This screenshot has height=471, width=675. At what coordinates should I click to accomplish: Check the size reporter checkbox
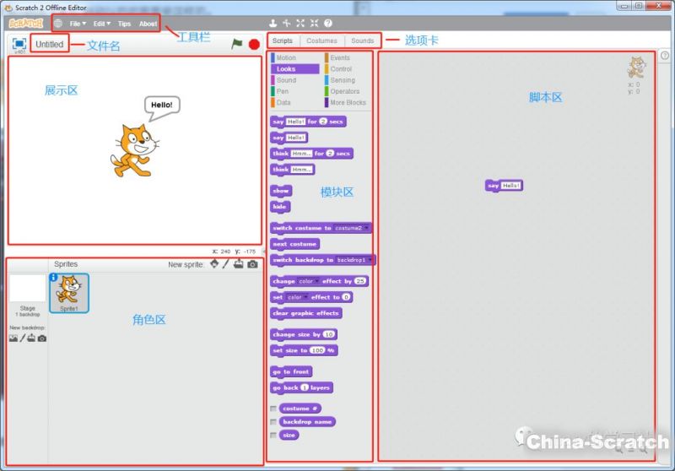(273, 436)
